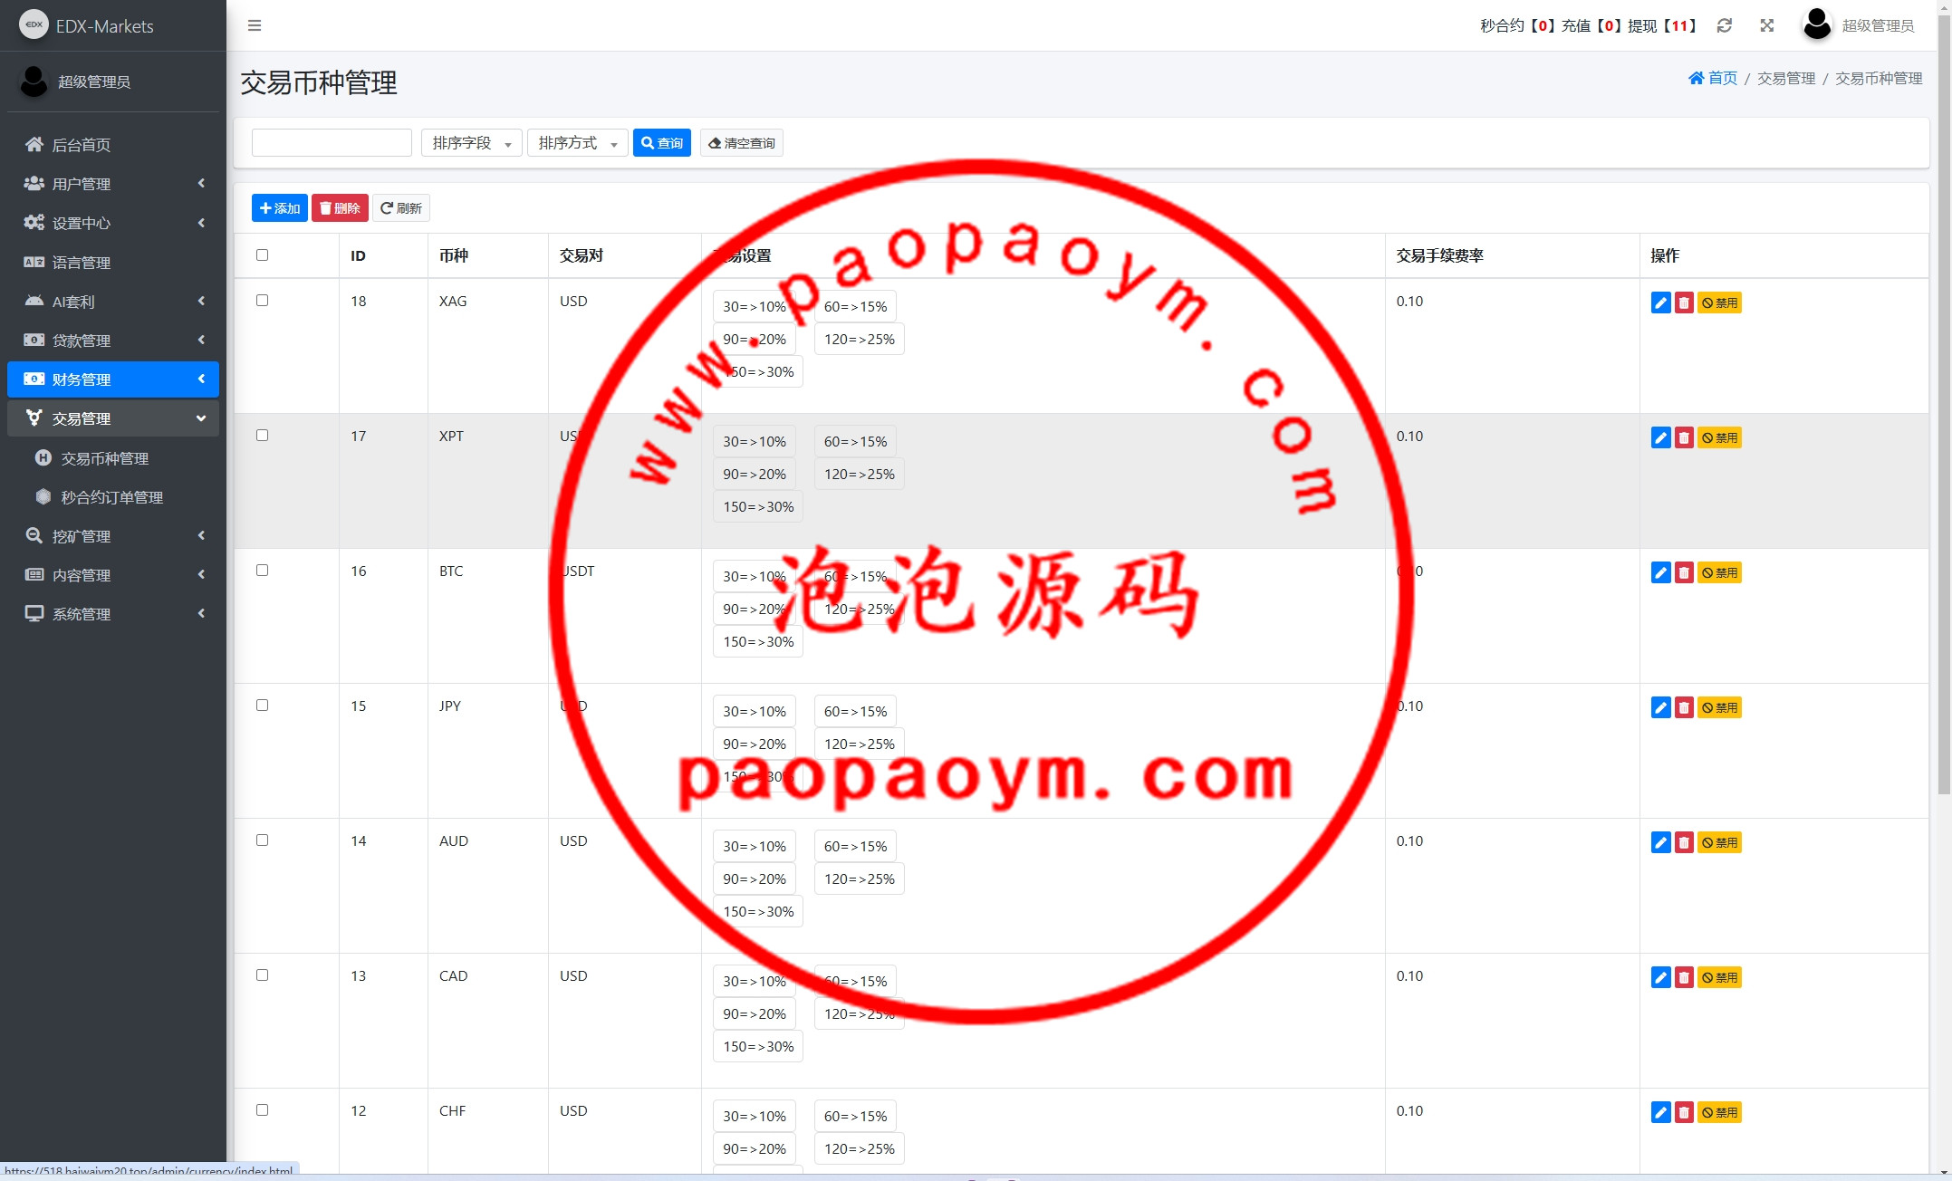This screenshot has width=1952, height=1181.
Task: Disable the XPT currency with 禁用
Action: point(1719,437)
